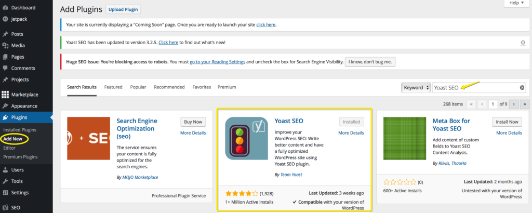The height and width of the screenshot is (213, 532).
Task: Click the Yoast SEO sidebar icon
Action: (5, 208)
